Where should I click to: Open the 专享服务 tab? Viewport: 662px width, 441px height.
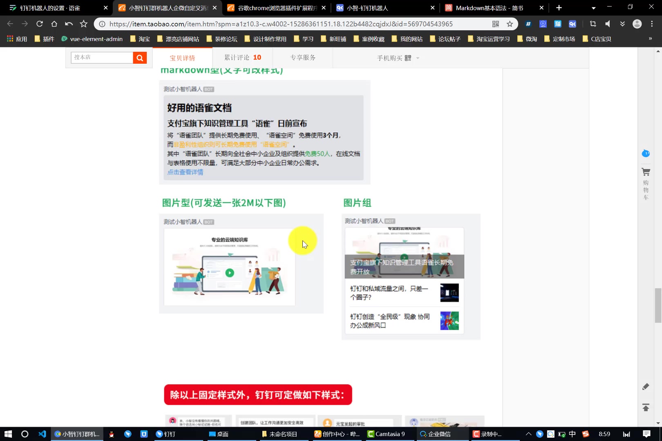(303, 58)
